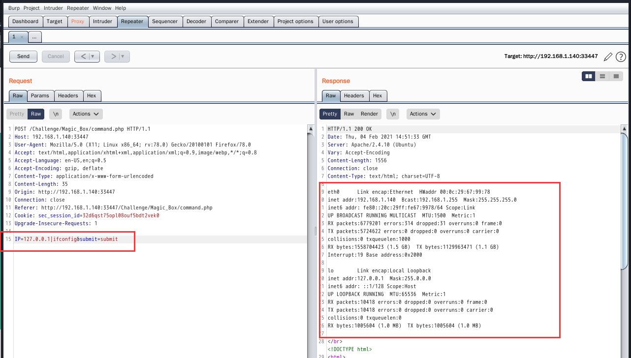Image resolution: width=631 pixels, height=358 pixels.
Task: Open forward history dropdown arrow
Action: pos(123,57)
